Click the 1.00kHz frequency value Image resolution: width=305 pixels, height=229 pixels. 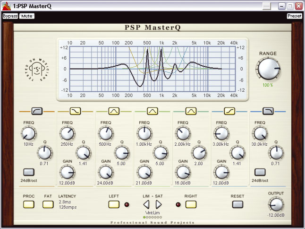tap(144, 144)
